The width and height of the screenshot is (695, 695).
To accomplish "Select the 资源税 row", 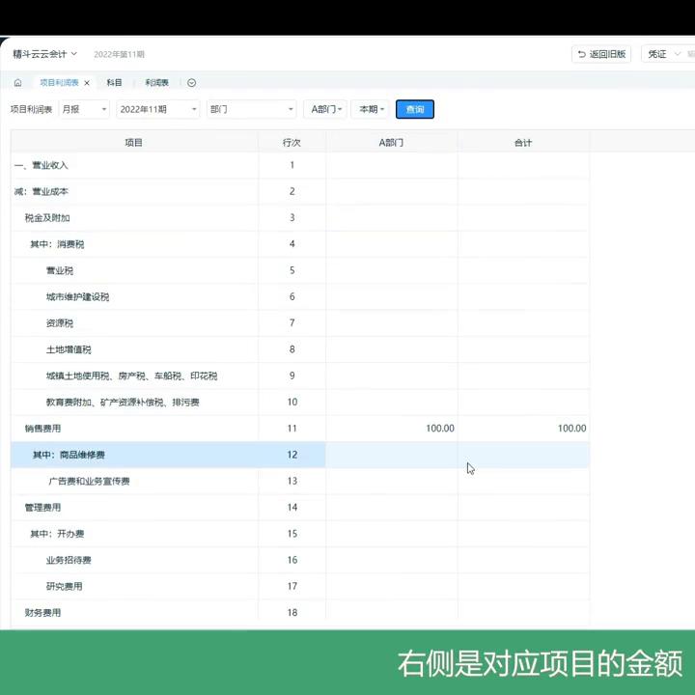I will coord(300,323).
